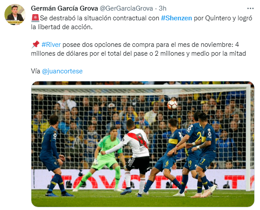Open the display name Germán García Grova
Viewport: 260px width, 210px height.
65,8
